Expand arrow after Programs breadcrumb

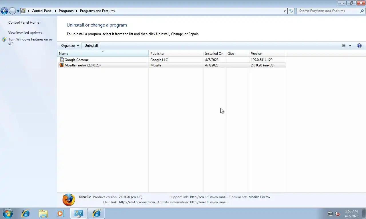[x=77, y=11]
